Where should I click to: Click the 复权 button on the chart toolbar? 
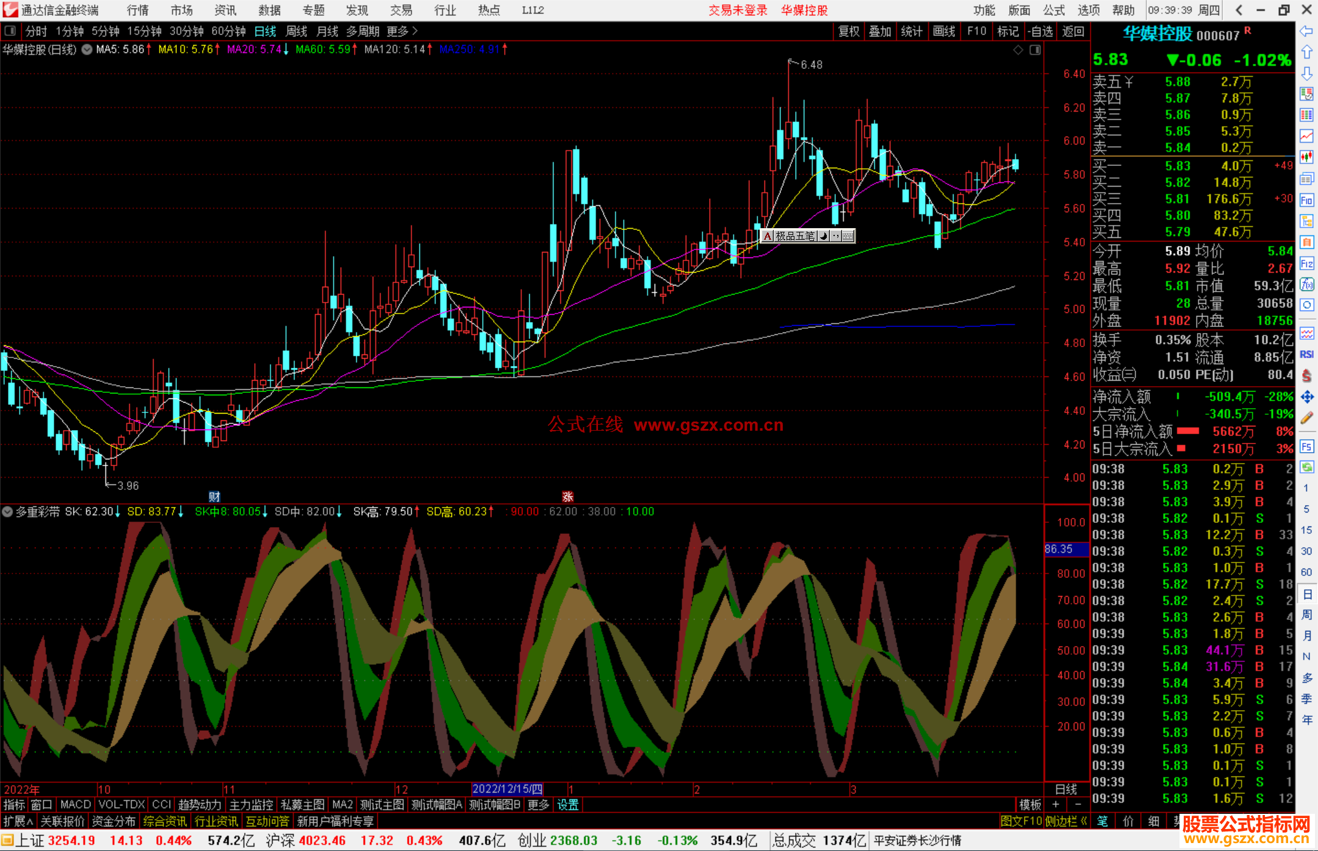848,31
